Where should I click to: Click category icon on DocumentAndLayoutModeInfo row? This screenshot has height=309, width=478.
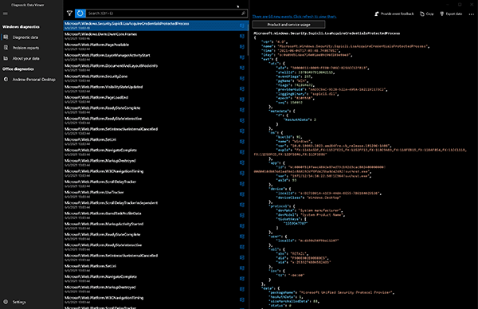pos(242,68)
